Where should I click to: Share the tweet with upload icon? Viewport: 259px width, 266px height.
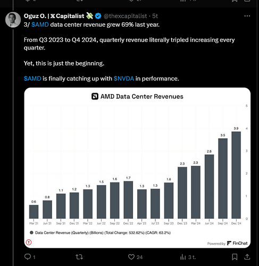click(247, 257)
